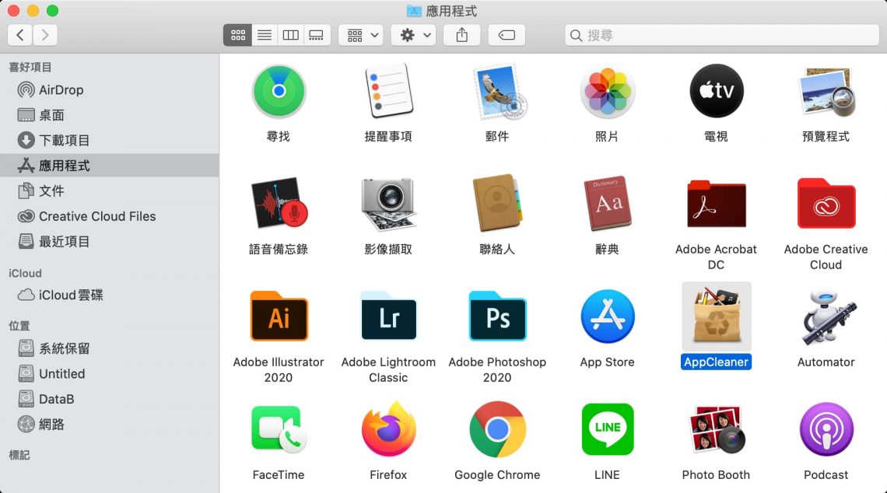Open Adobe Illustrator 2020
The image size is (887, 493).
(x=278, y=317)
